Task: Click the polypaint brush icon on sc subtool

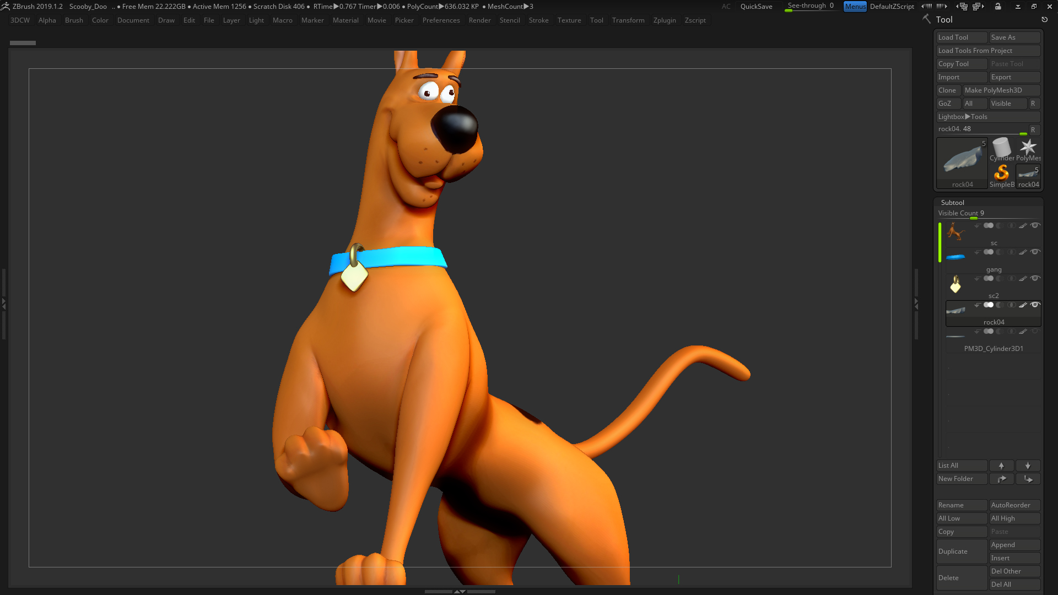Action: (x=1023, y=225)
